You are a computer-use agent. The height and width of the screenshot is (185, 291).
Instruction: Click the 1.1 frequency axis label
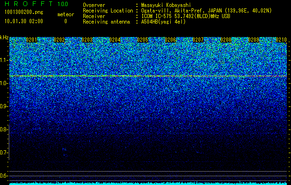4,60
